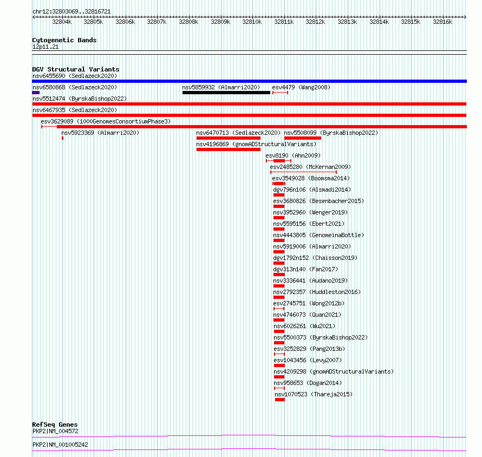
Task: Select nsv5508099 (ByrskaBishop2022) label
Action: (331, 133)
